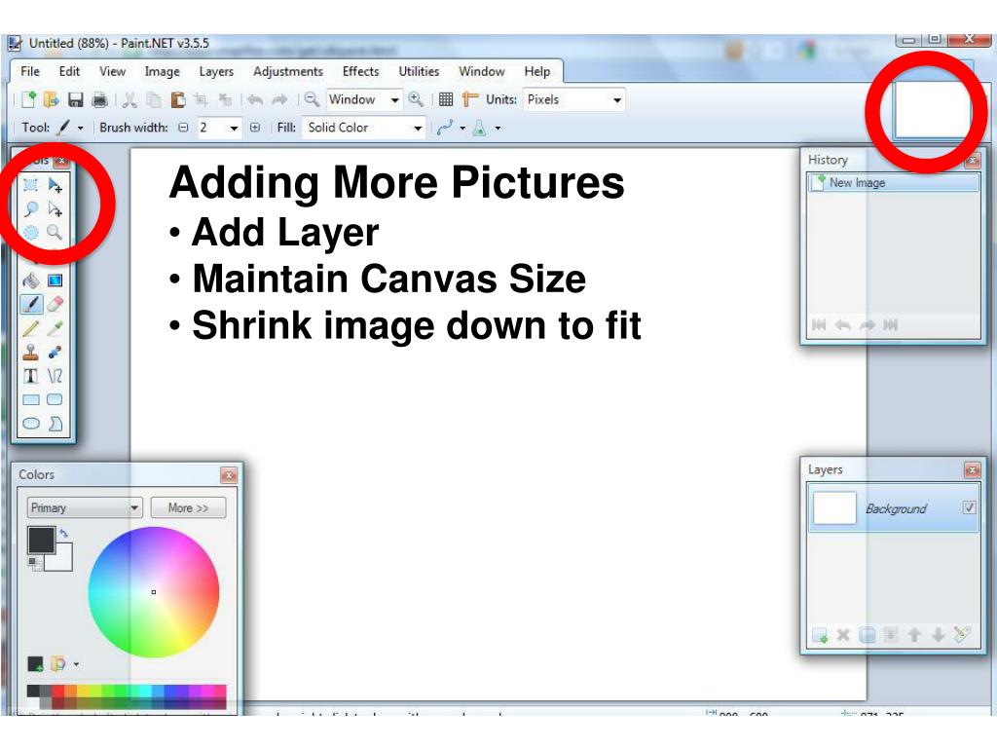Click Delete Layer button in Layers

[x=843, y=634]
